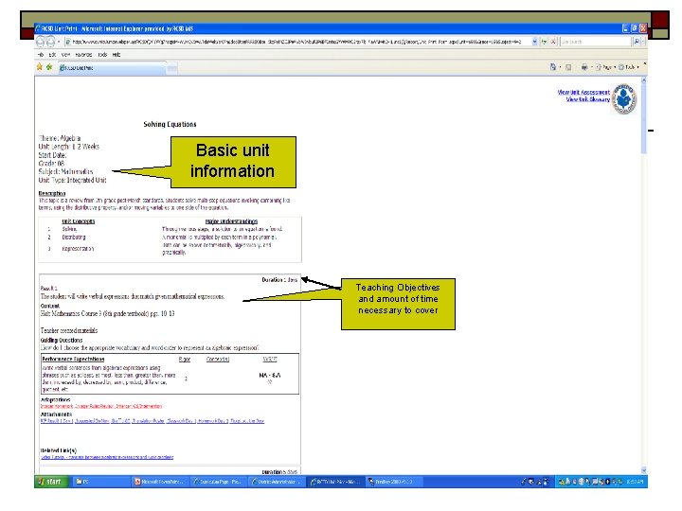Screen dimensions: 682x511
Task: Open the Tools dropdown in command bar
Action: 629,67
